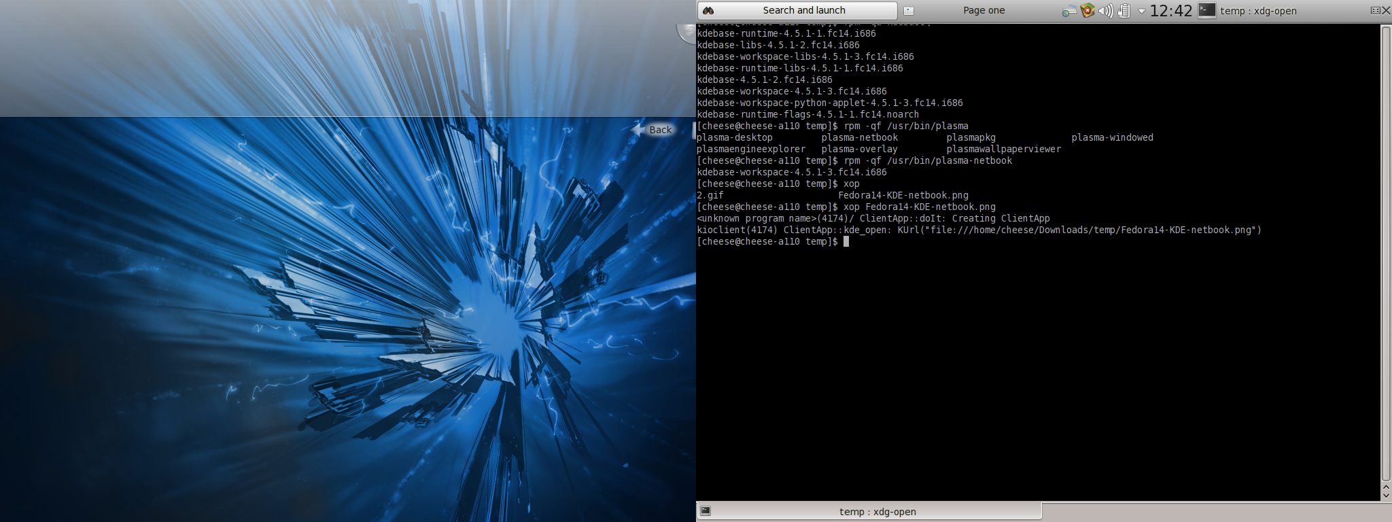Click 'plasma-overlay' in terminal output
Viewport: 1392px width, 522px height.
[860, 149]
